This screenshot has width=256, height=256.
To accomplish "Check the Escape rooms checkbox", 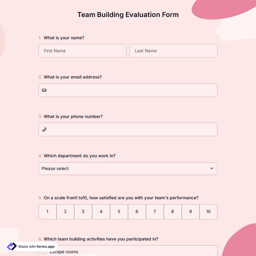I will pyautogui.click(x=44, y=252).
